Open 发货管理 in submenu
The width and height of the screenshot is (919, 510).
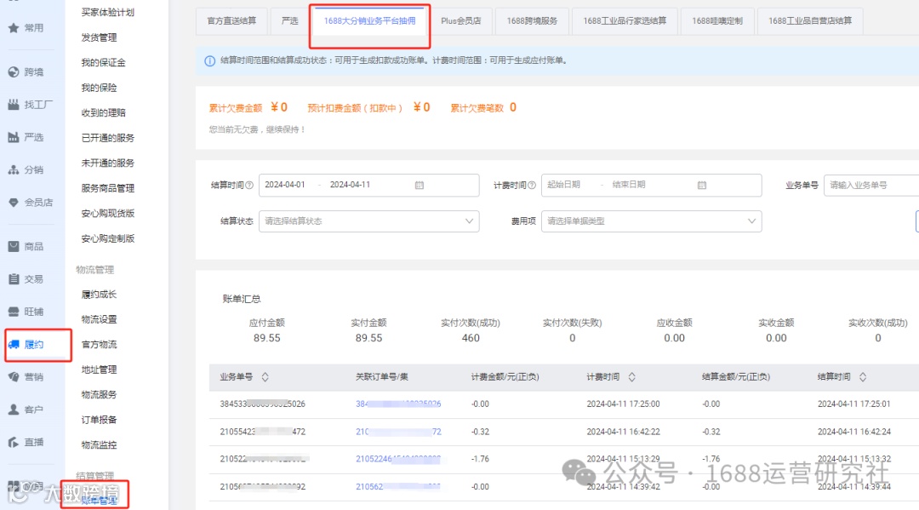(99, 37)
